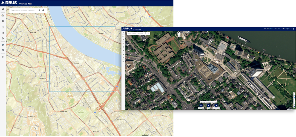Click the search field in the satellite view window
The image size is (296, 137).
(136, 33)
